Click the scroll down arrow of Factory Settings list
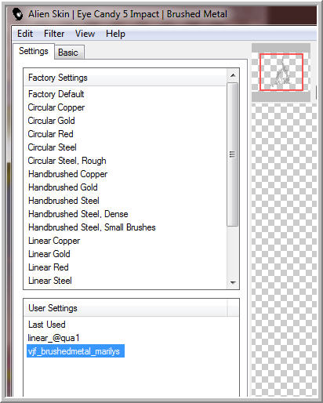 (x=233, y=282)
